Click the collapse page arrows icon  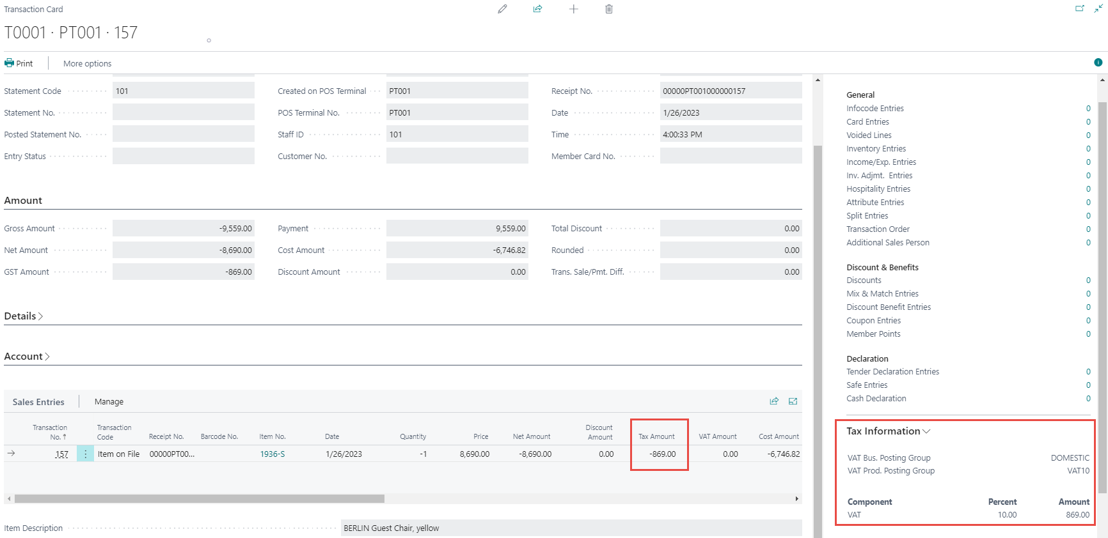(1098, 9)
